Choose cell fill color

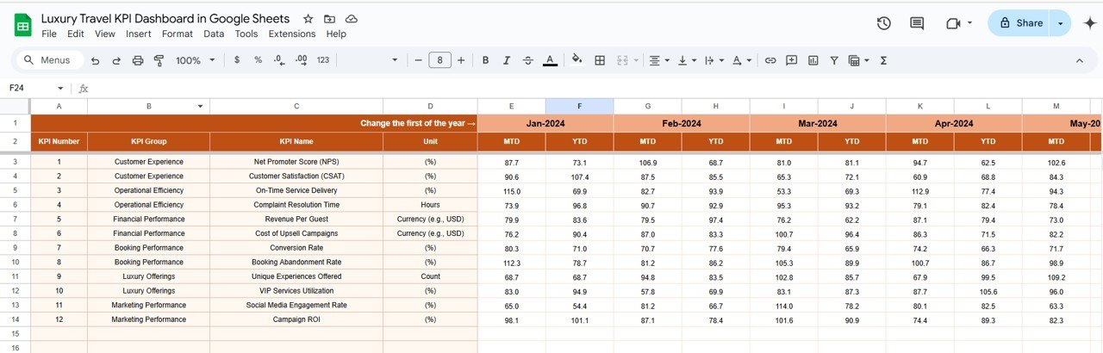(576, 60)
